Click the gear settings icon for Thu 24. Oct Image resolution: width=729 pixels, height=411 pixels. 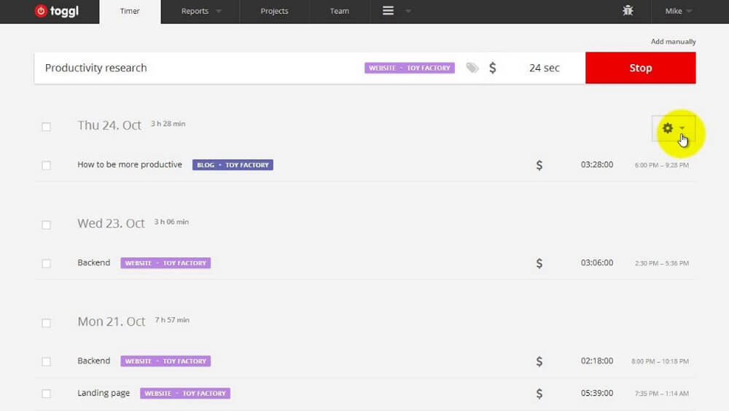[x=668, y=128]
